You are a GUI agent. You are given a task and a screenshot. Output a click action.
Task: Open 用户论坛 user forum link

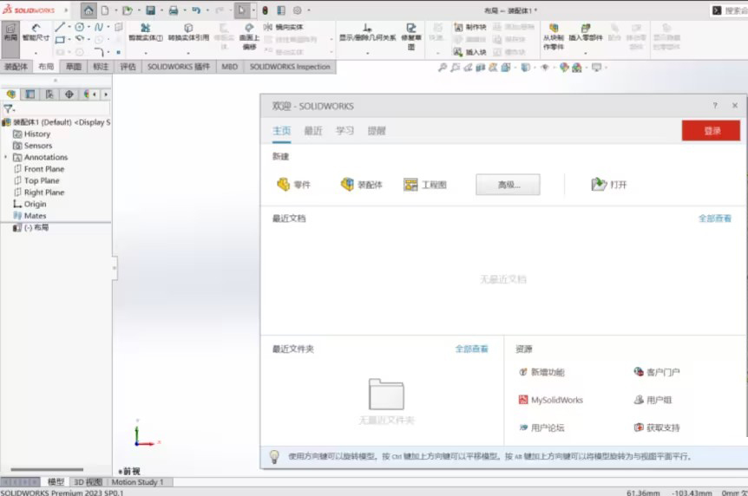pos(542,427)
